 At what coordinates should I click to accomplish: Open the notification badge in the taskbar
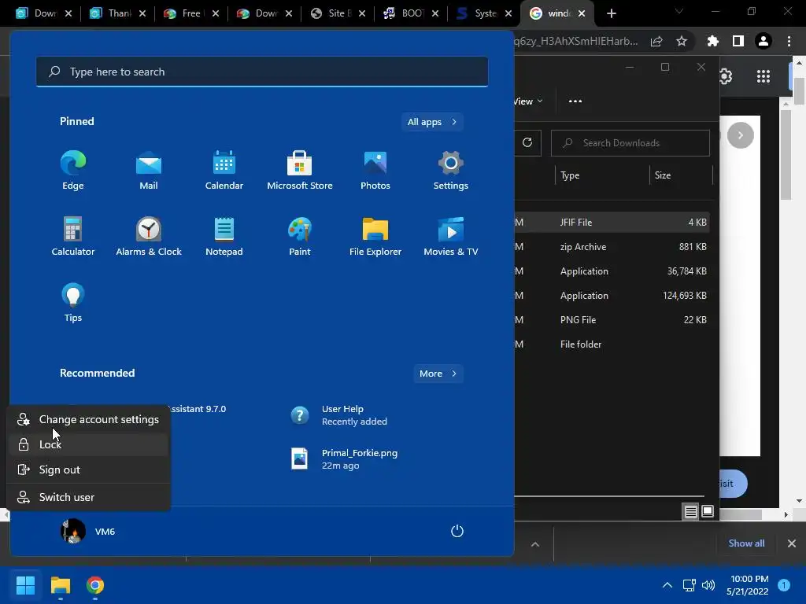click(x=784, y=585)
